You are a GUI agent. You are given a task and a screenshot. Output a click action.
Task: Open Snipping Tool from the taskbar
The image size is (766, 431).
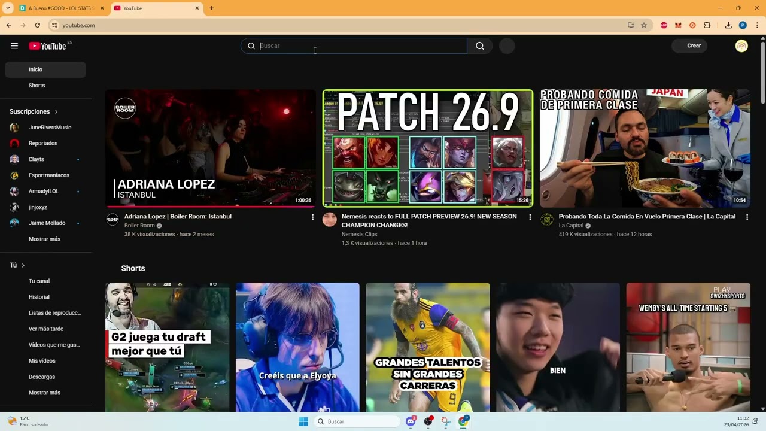pos(446,421)
